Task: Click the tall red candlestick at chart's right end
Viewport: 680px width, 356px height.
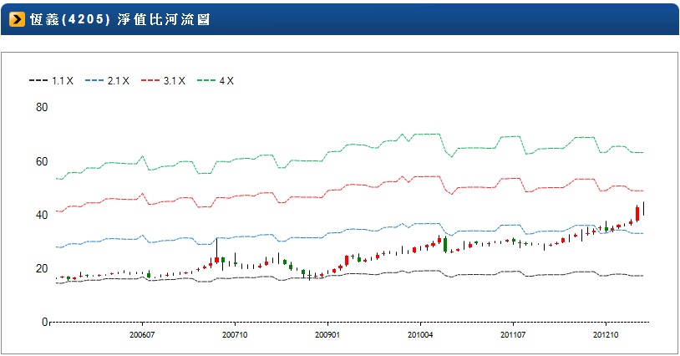Action: pyautogui.click(x=637, y=213)
